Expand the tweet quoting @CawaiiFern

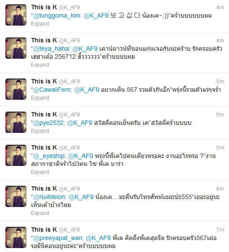40,98
